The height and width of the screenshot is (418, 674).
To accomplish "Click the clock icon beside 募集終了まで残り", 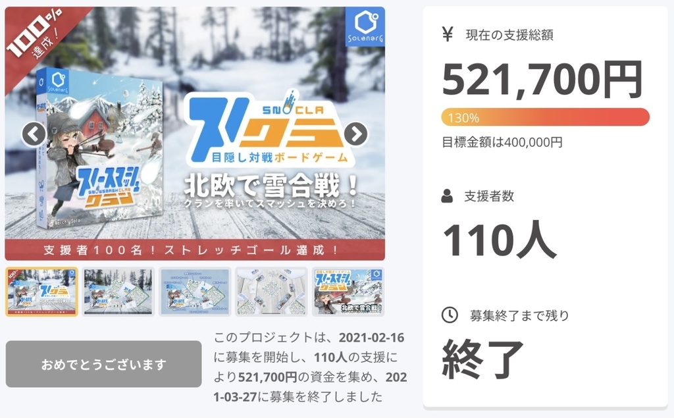I will pyautogui.click(x=450, y=315).
